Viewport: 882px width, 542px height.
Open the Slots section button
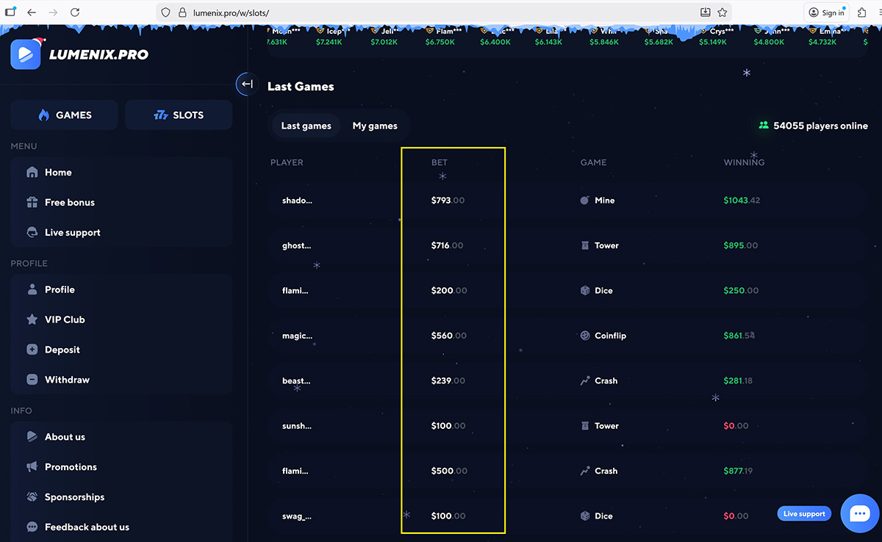179,115
